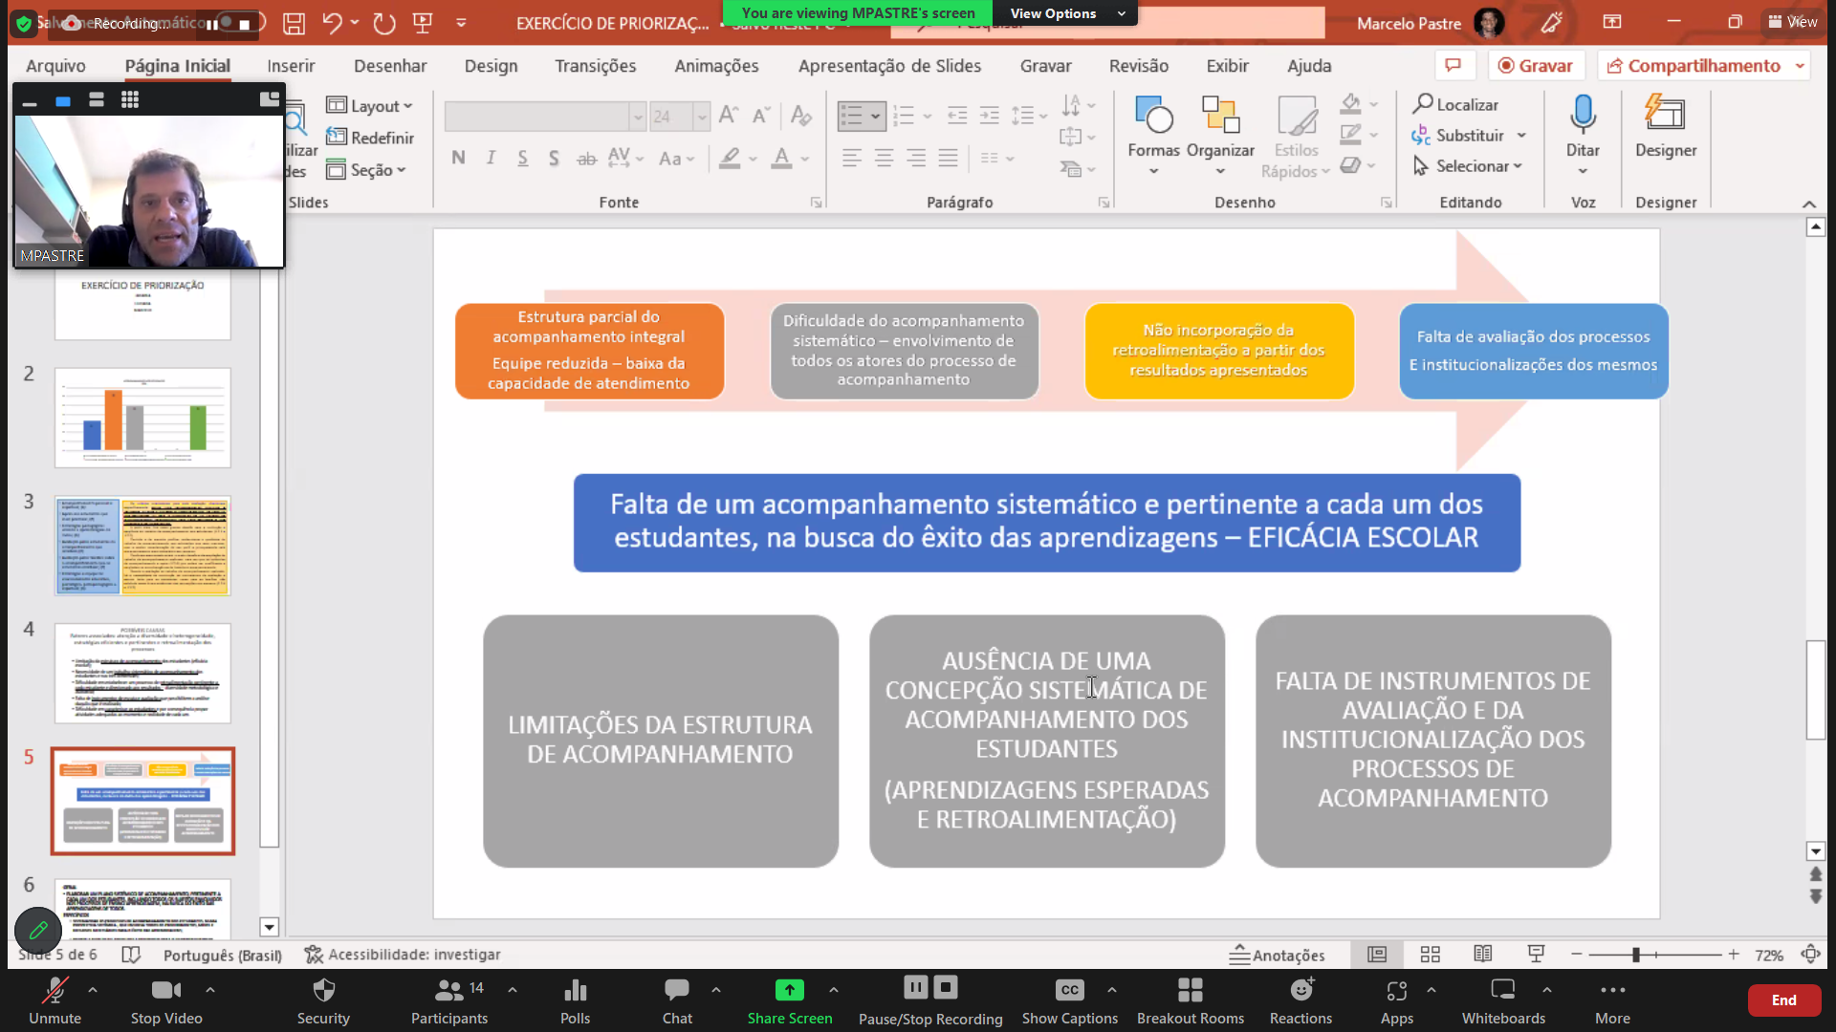This screenshot has height=1032, width=1836.
Task: Fit slide to current window icon
Action: pyautogui.click(x=1810, y=954)
